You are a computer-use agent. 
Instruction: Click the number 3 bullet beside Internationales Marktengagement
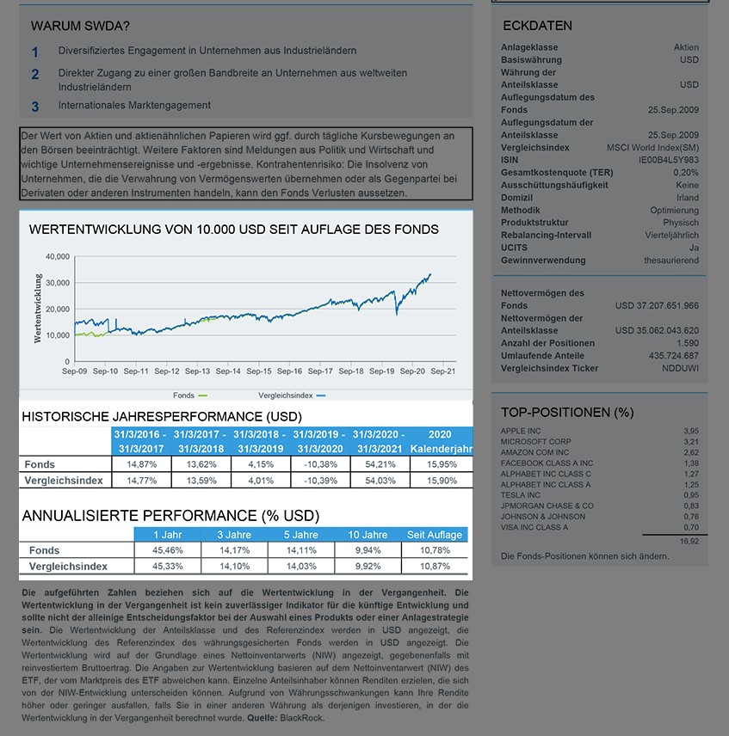tap(35, 107)
